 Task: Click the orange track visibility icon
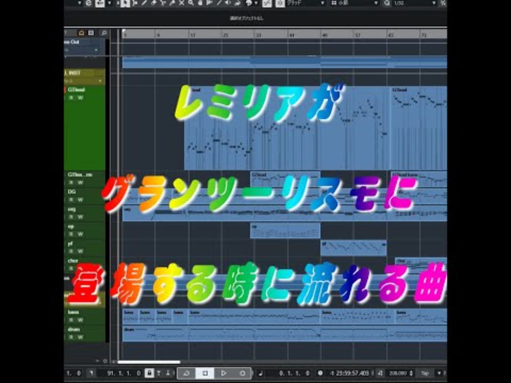coord(81,33)
